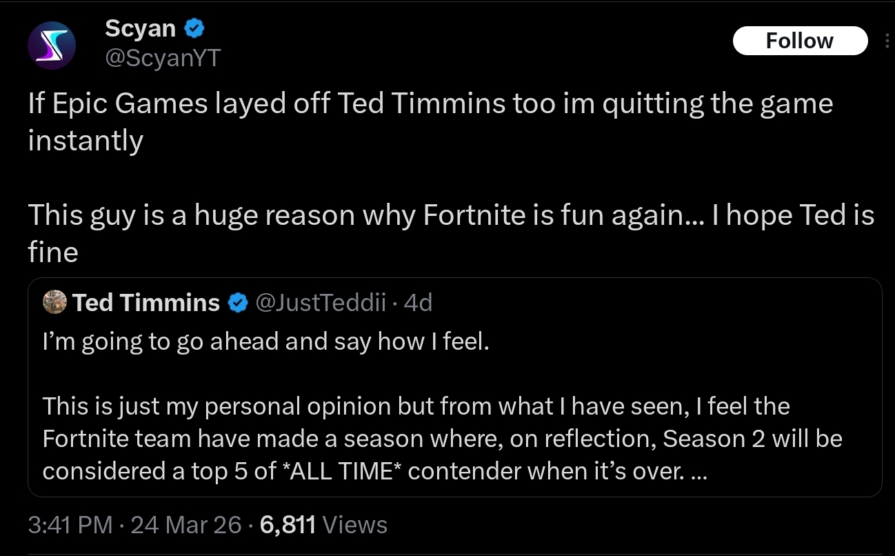The width and height of the screenshot is (895, 556).
Task: Open the 6,811 Views count
Action: pos(324,525)
